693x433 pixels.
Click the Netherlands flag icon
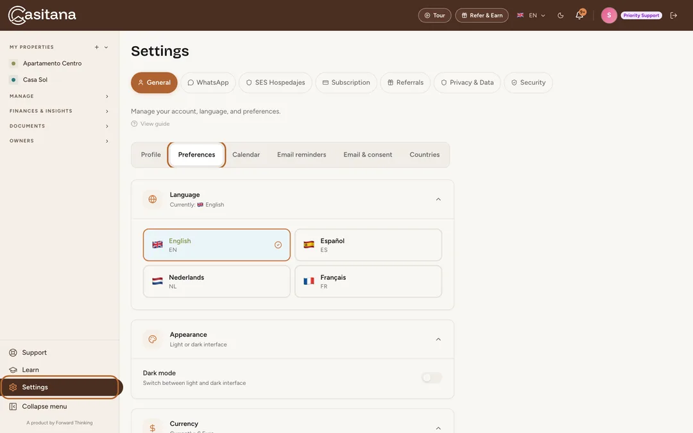[157, 282]
